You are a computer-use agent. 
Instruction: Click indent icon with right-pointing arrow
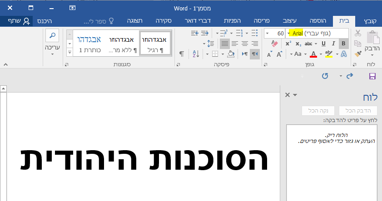coord(205,33)
